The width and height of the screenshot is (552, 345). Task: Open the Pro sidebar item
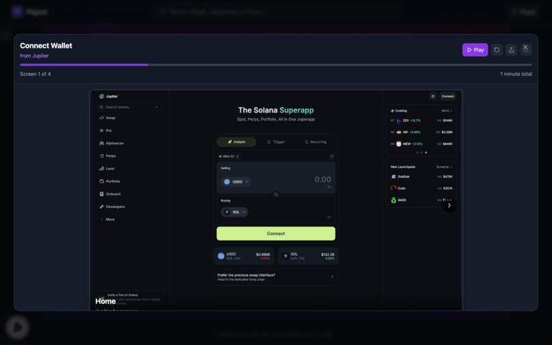click(105, 131)
